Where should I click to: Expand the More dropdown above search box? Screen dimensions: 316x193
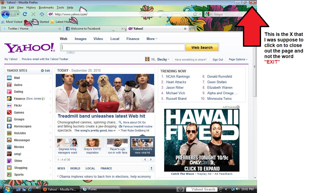pyautogui.click(x=152, y=39)
